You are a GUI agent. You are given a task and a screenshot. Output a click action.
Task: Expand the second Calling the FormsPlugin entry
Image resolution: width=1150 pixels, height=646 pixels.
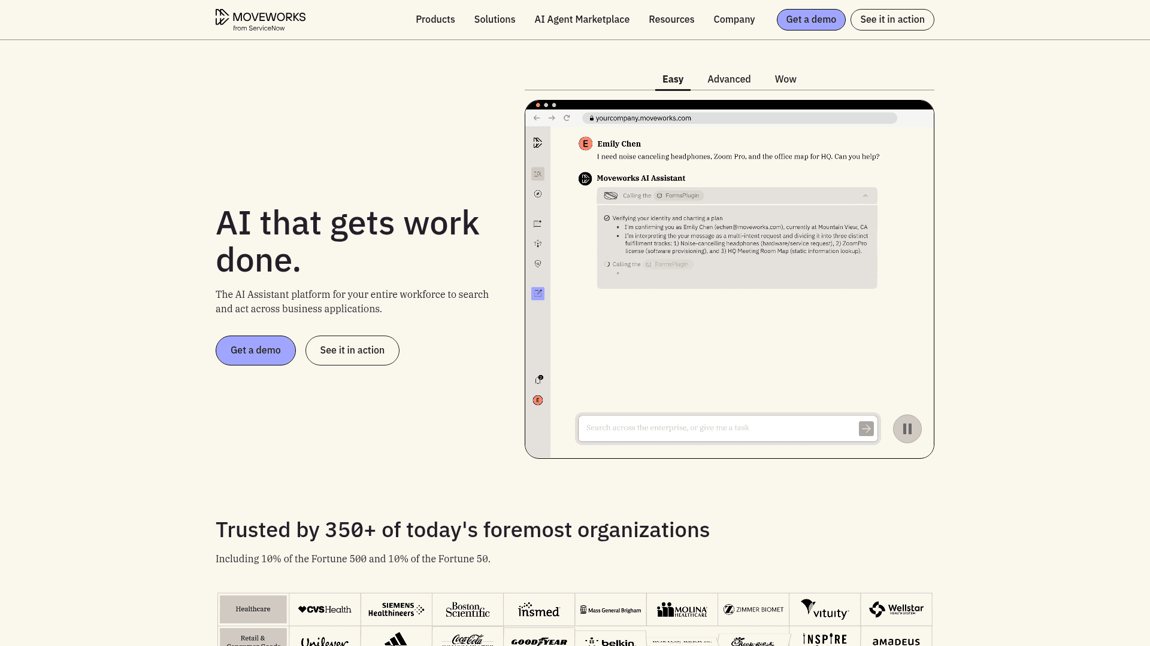click(x=649, y=264)
